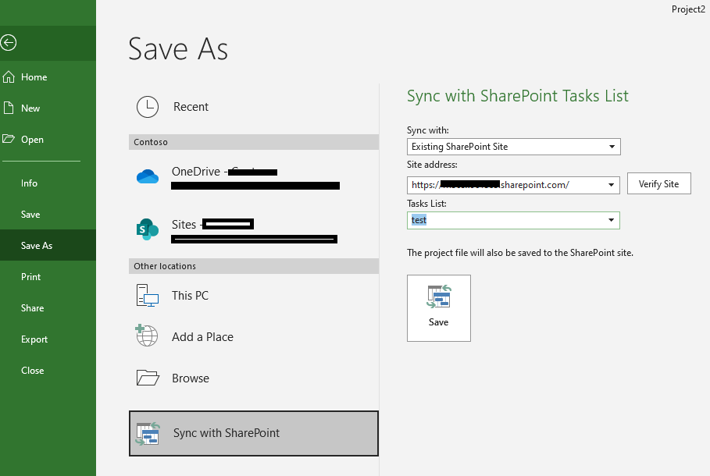Open the Info page
Screen dimensions: 710x476
pyautogui.click(x=29, y=183)
